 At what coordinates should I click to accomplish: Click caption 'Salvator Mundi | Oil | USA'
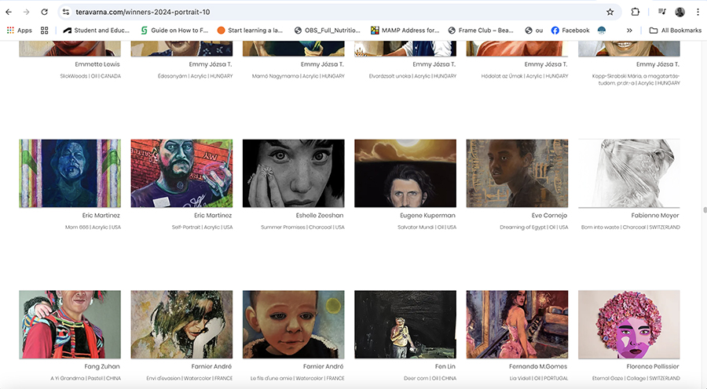coord(427,227)
